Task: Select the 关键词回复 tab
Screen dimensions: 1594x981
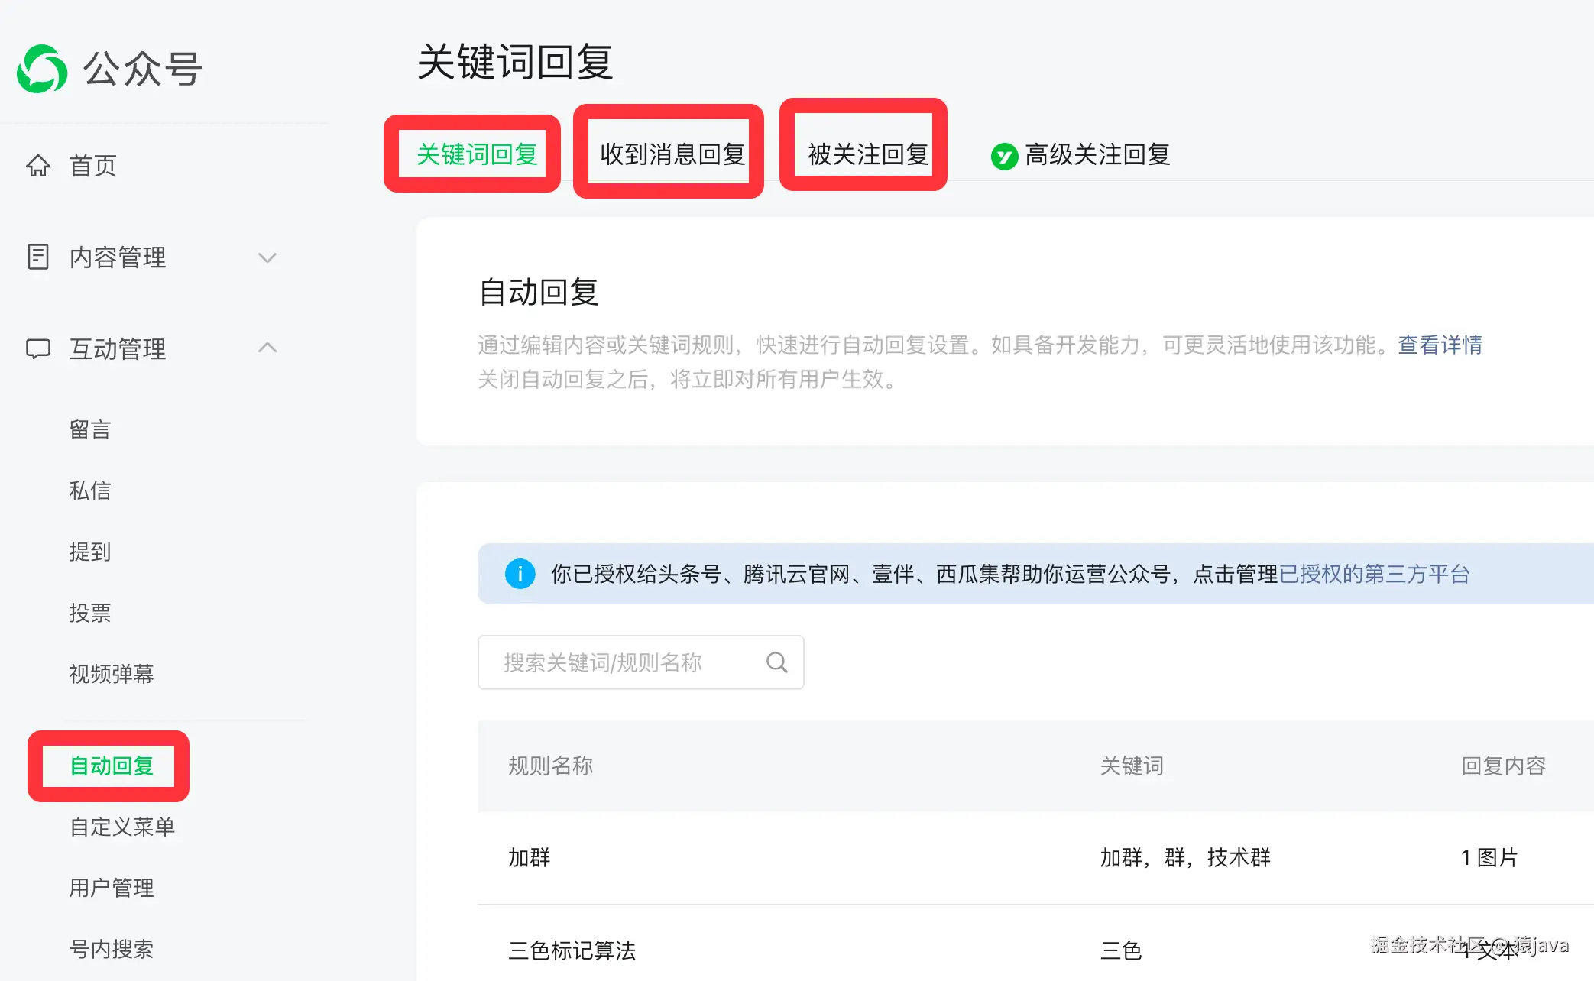Action: (476, 154)
